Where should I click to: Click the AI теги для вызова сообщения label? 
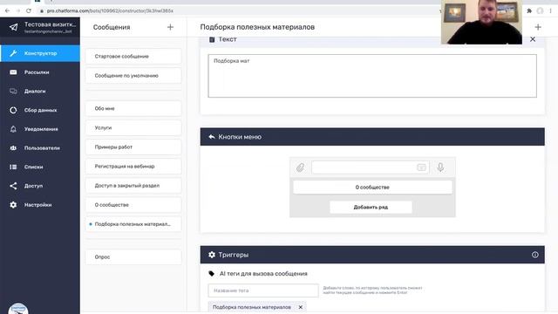263,273
